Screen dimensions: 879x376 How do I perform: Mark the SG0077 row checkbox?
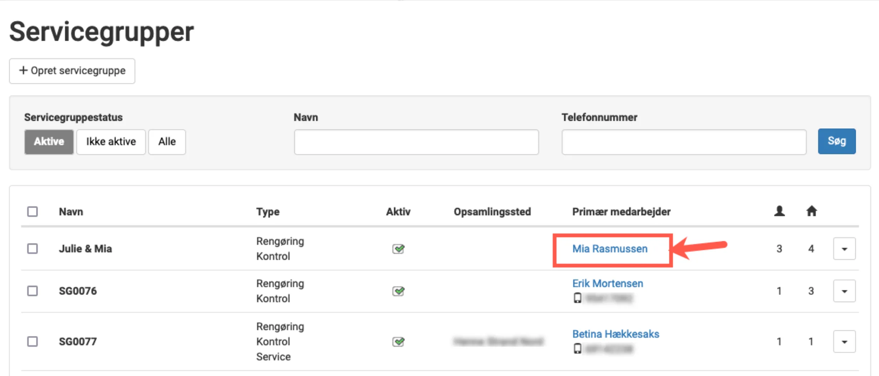[33, 342]
